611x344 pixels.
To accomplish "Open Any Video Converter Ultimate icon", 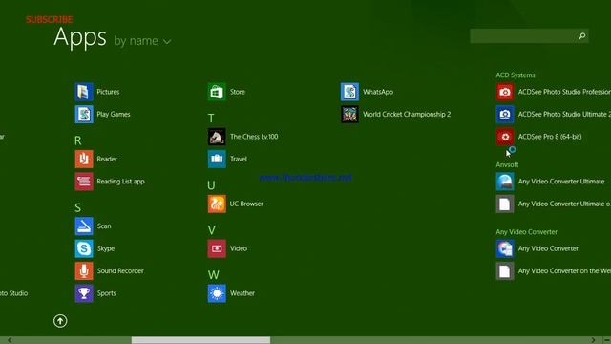I will click(x=505, y=182).
